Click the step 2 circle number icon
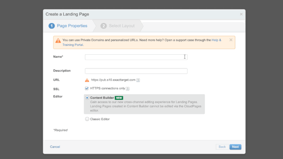Viewport: 283px width, 159px height. point(103,26)
